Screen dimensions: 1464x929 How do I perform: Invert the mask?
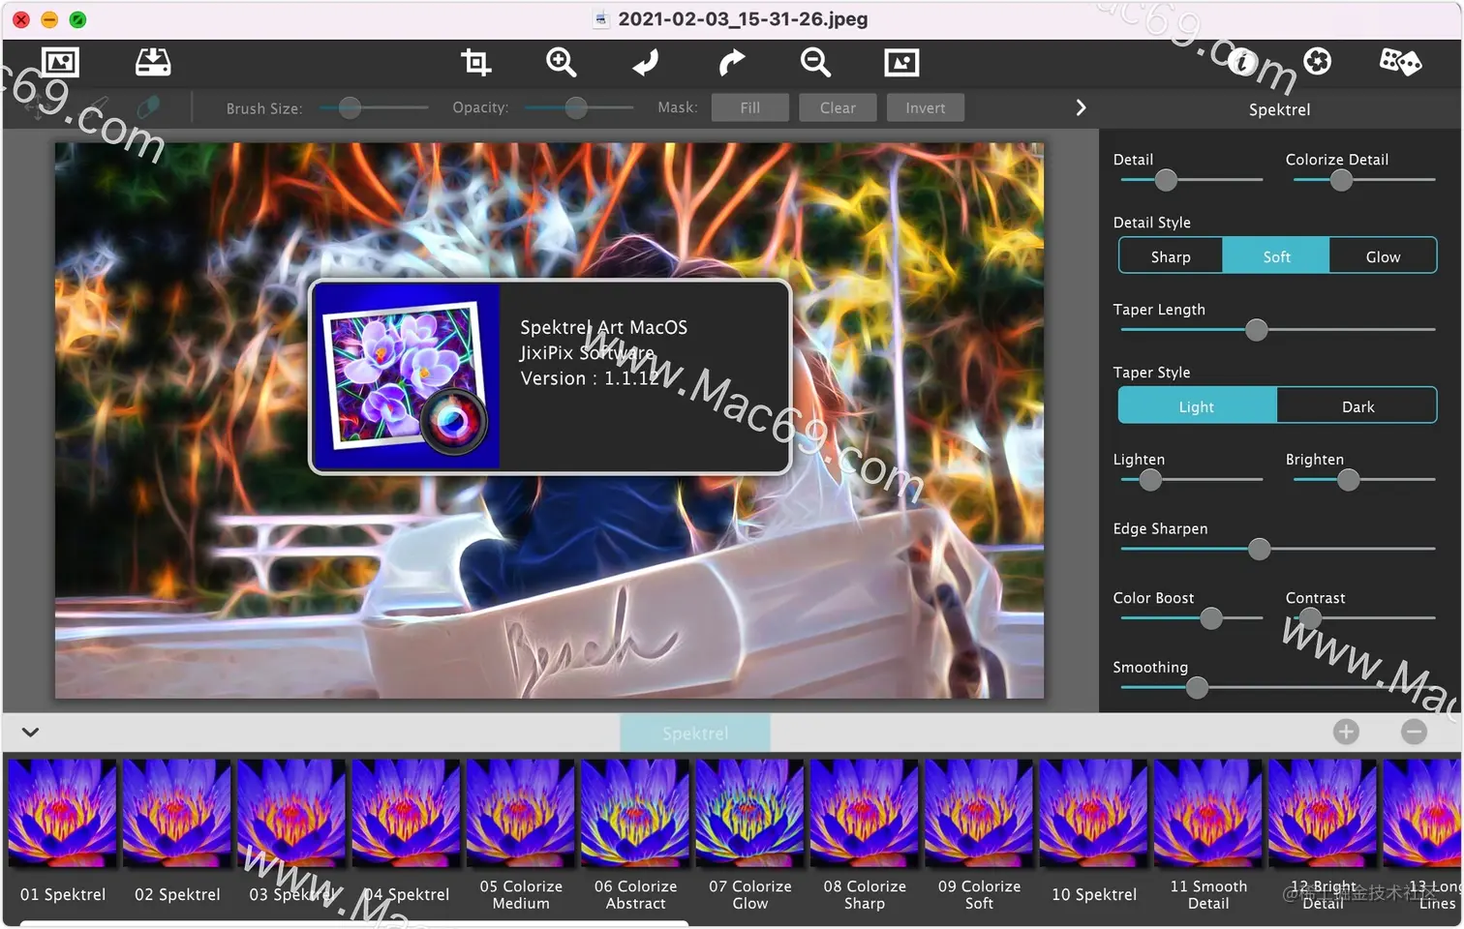[x=926, y=107]
